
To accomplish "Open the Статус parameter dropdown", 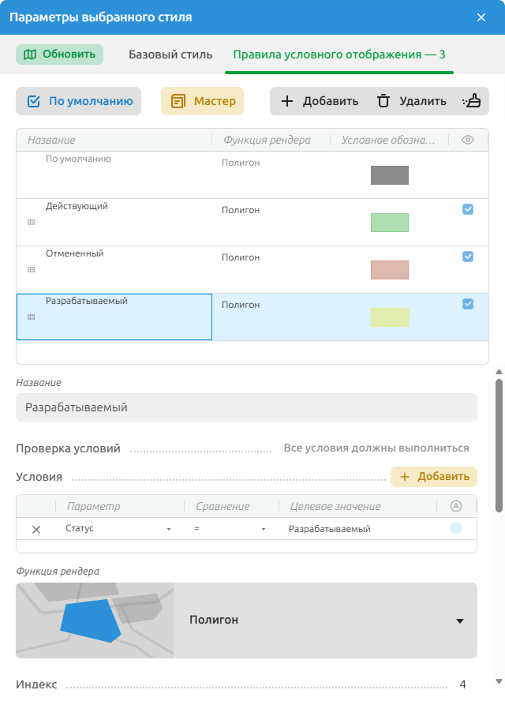I will point(118,528).
